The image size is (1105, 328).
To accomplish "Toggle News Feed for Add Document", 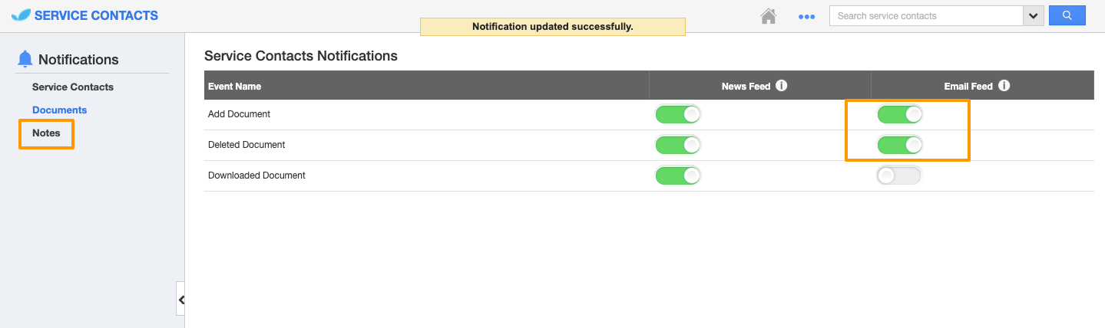I will pos(678,114).
